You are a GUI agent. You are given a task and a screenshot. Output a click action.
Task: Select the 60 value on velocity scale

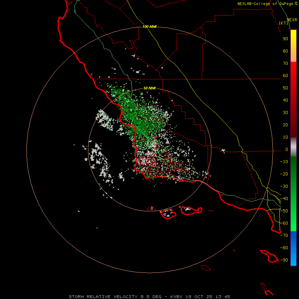click(x=285, y=75)
